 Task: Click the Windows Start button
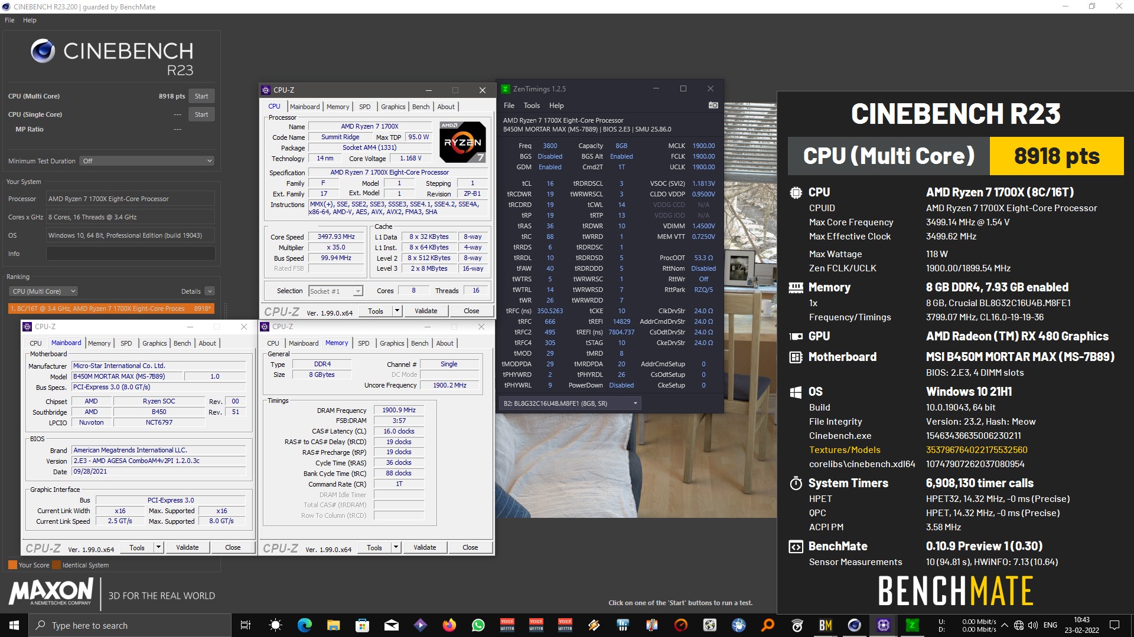14,625
